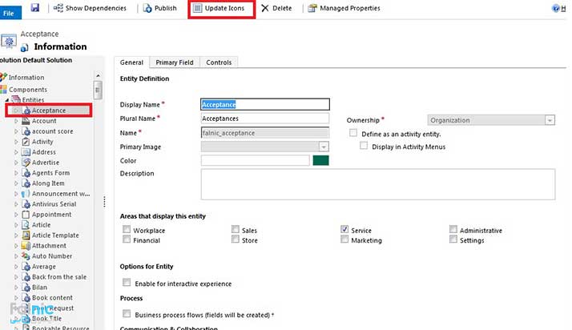Image resolution: width=572 pixels, height=330 pixels.
Task: Collapse the Entities tree node
Action: click(7, 99)
